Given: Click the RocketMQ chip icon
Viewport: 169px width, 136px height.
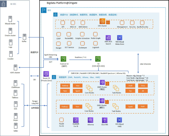Looking at the screenshot, I should point(69,34).
